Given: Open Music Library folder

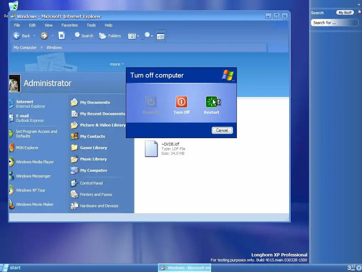Looking at the screenshot, I should pyautogui.click(x=89, y=159).
